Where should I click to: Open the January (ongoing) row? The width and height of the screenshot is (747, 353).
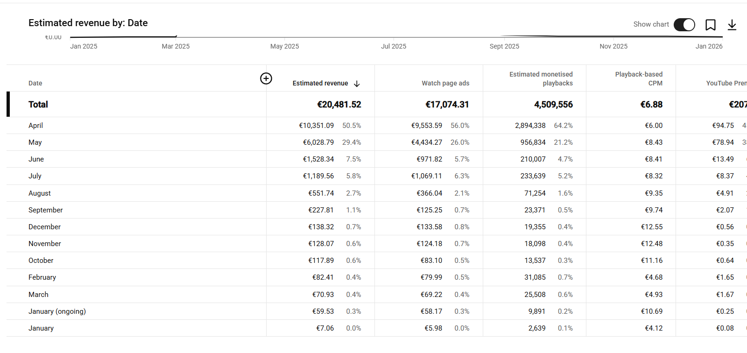click(57, 311)
